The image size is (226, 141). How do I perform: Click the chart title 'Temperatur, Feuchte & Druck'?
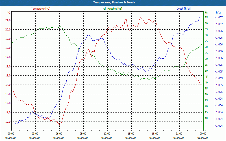click(114, 3)
